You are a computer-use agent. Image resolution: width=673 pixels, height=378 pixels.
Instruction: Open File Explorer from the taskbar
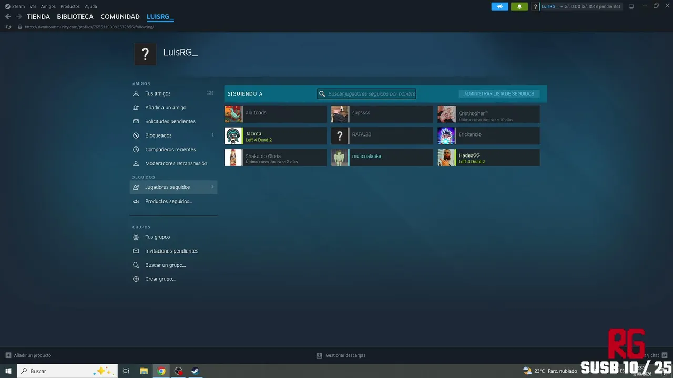pyautogui.click(x=144, y=371)
